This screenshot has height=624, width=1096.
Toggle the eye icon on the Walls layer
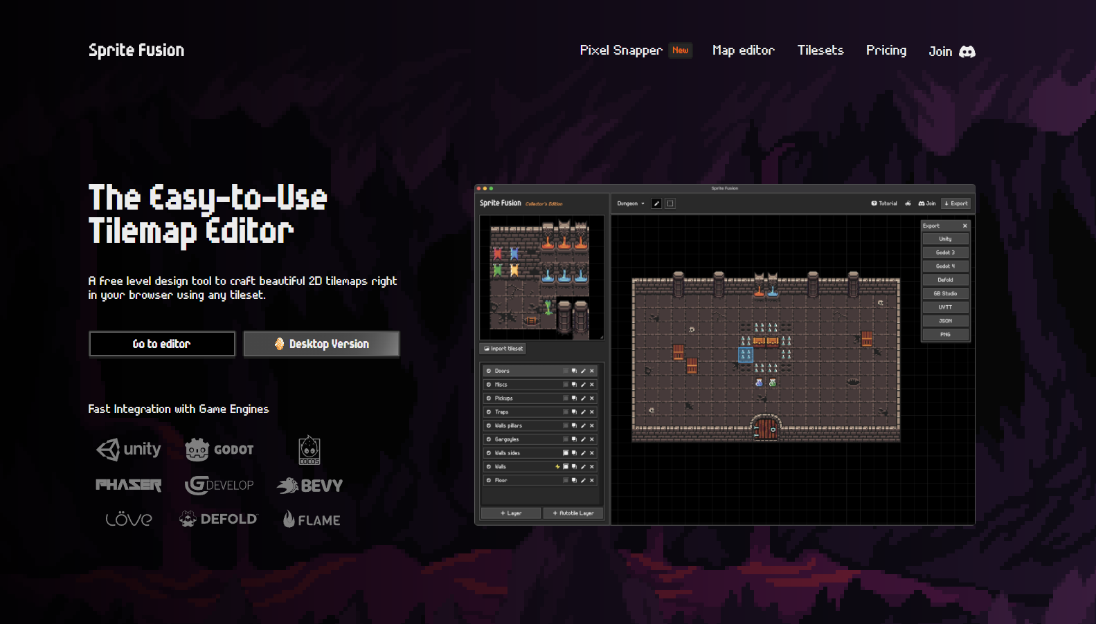(489, 467)
